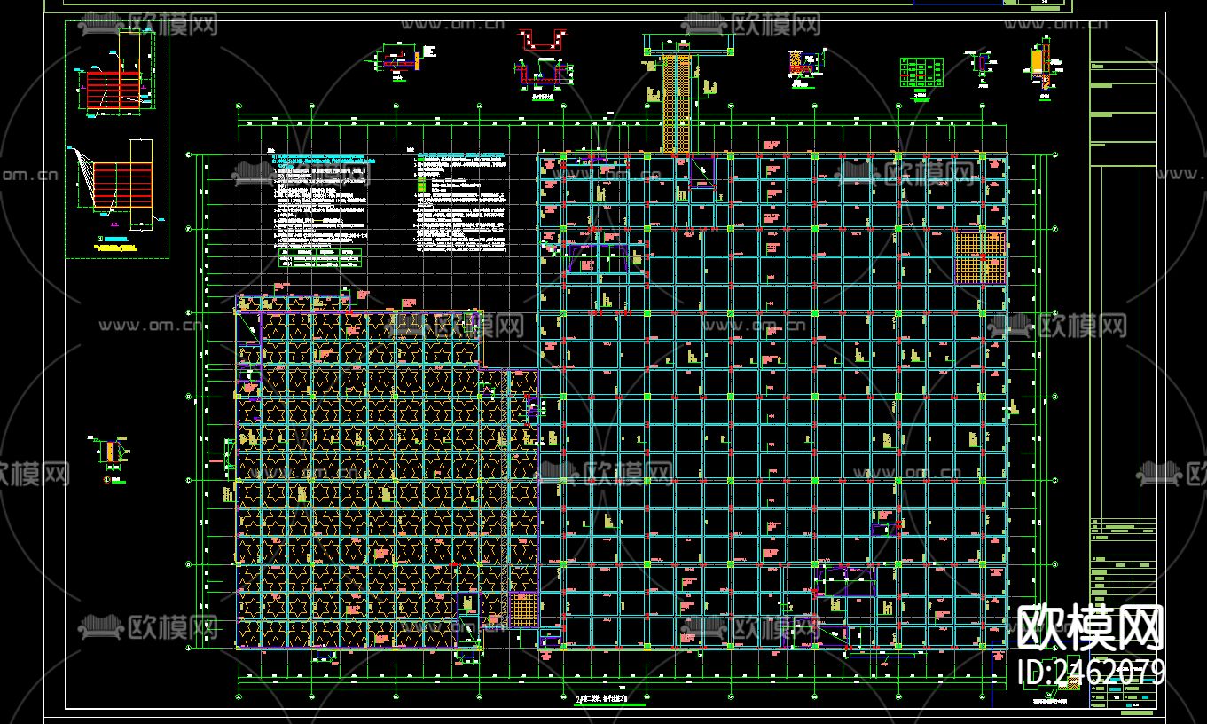Select the red stair section detail with cyan labels

point(113,75)
